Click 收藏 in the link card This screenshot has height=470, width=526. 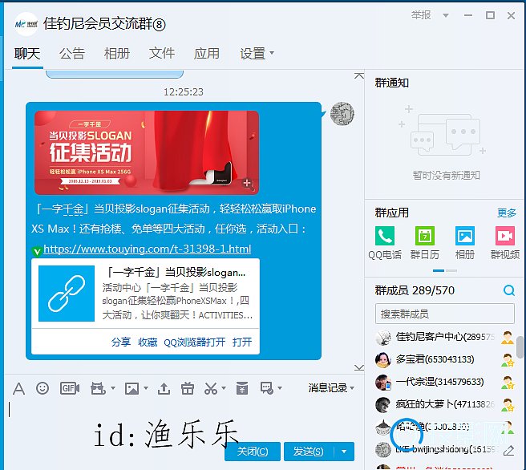pos(148,342)
